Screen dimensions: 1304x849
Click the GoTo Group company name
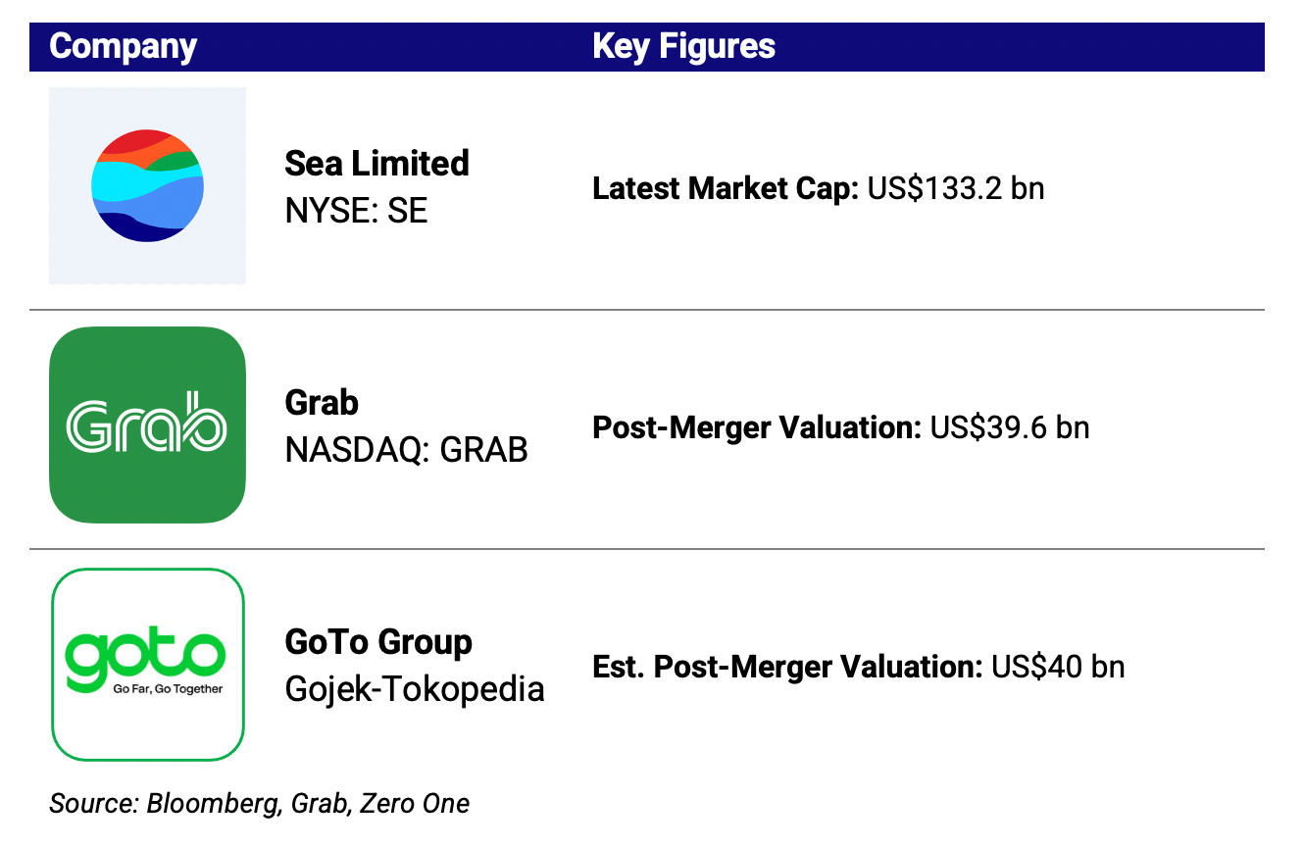(x=378, y=642)
